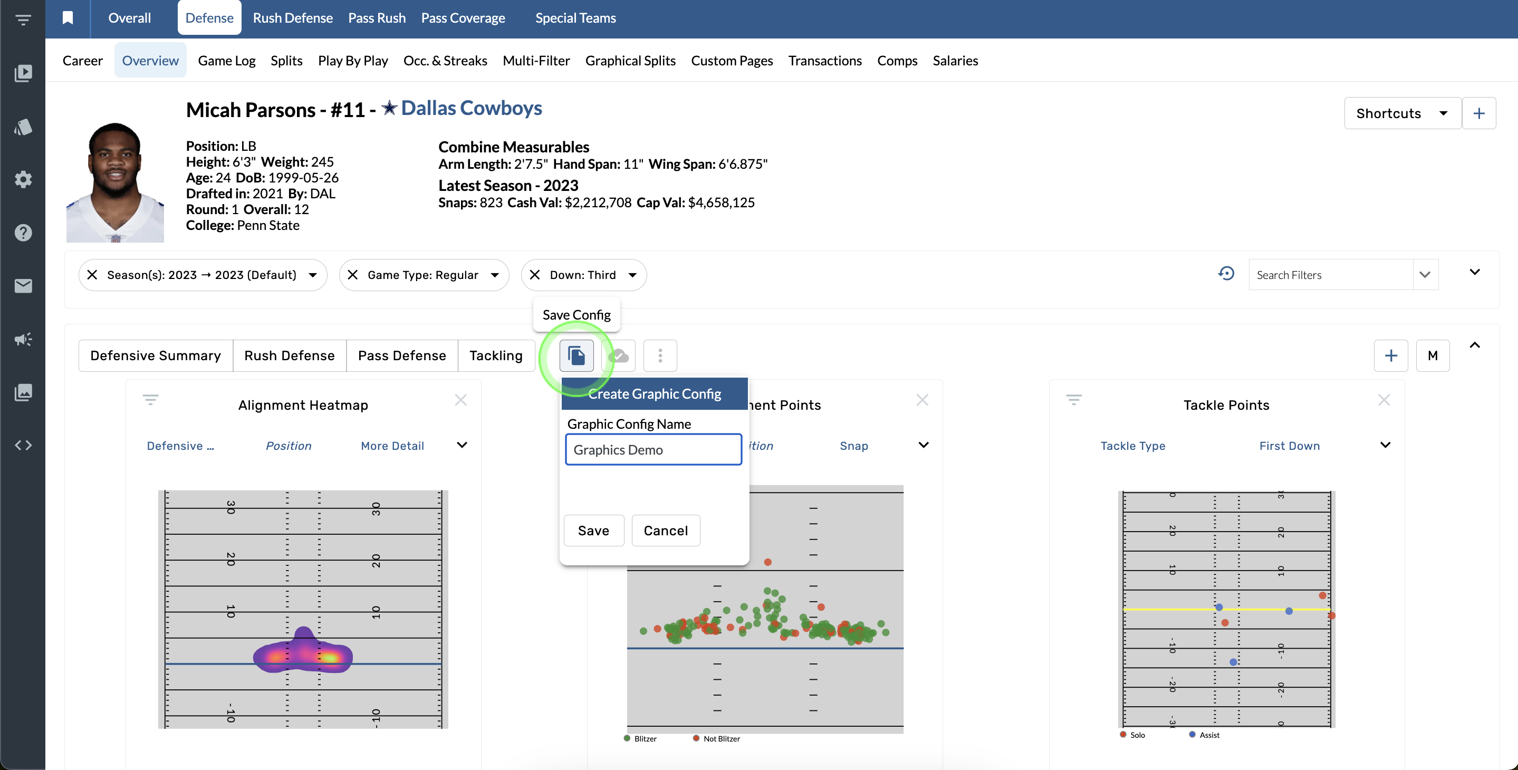Viewport: 1518px width, 770px height.
Task: Expand Alignment Heatmap options chevron
Action: pos(462,445)
